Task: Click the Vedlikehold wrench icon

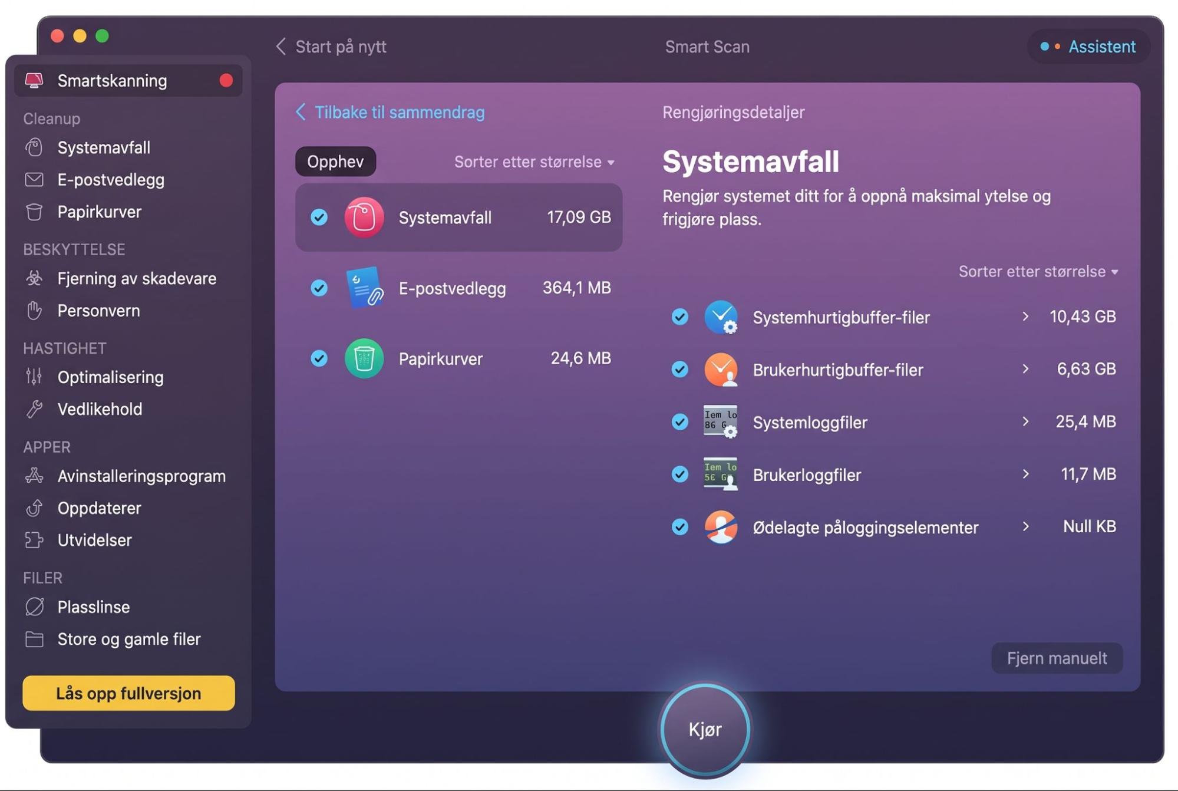Action: pos(34,409)
